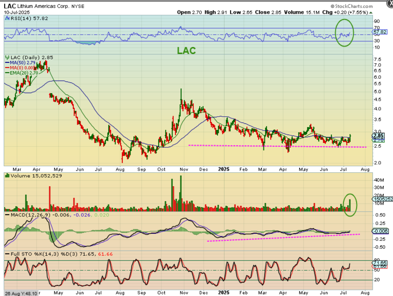Click the Volume 15.1M value in the header
The height and width of the screenshot is (296, 393).
tap(302, 12)
